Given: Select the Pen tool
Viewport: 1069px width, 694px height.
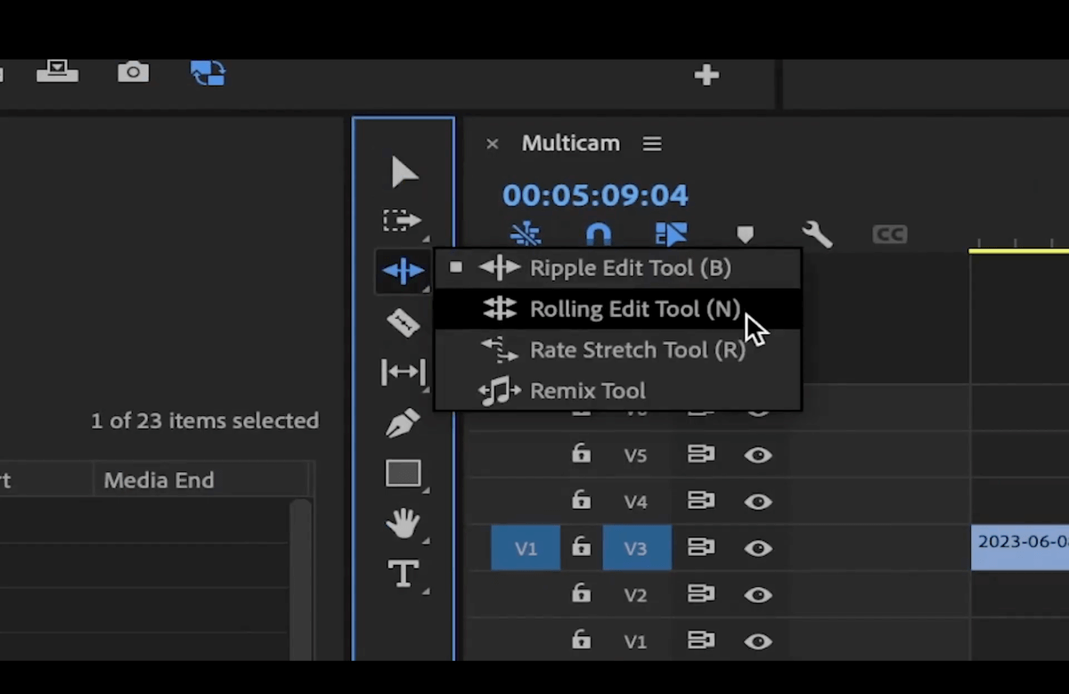Looking at the screenshot, I should click(404, 422).
